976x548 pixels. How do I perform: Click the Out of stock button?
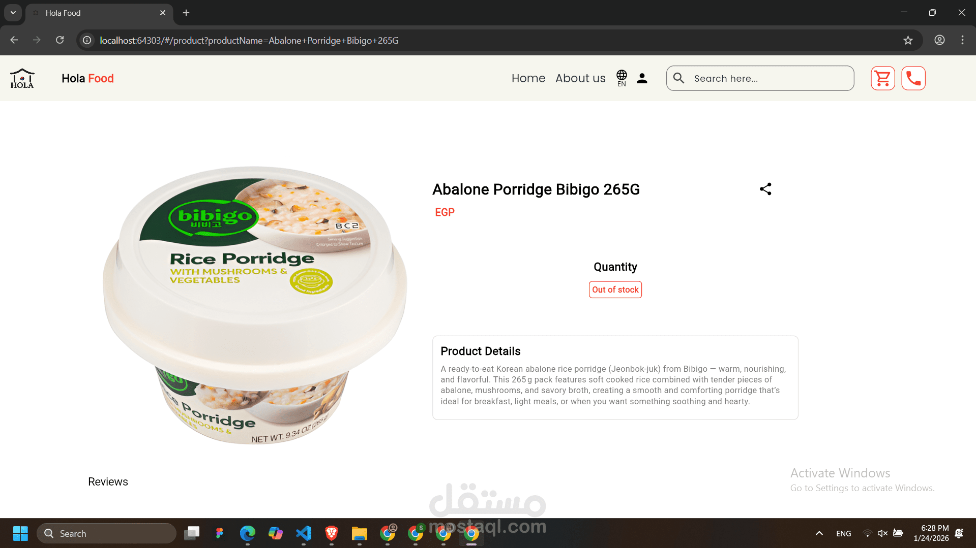point(615,289)
